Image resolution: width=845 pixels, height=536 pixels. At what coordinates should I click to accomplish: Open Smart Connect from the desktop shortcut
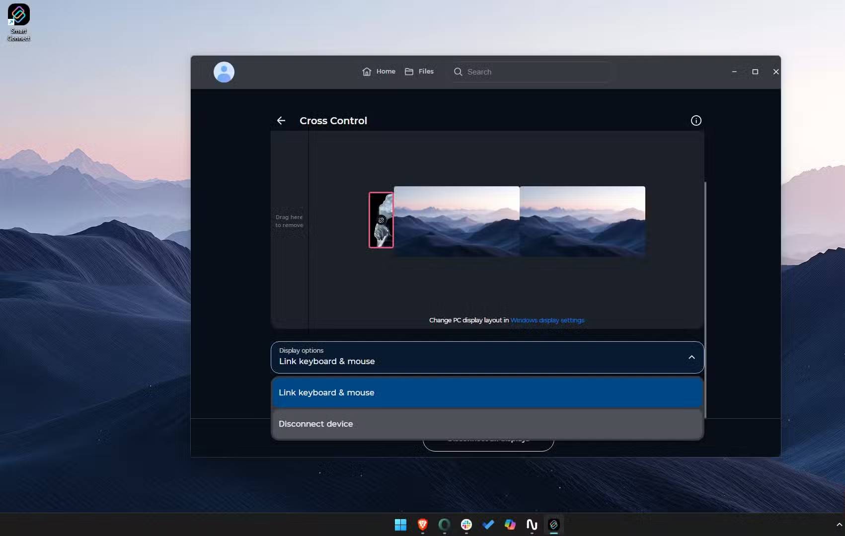pos(19,15)
